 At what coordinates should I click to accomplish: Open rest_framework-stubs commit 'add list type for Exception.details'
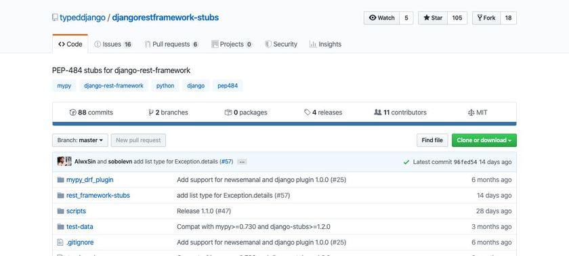pos(233,196)
